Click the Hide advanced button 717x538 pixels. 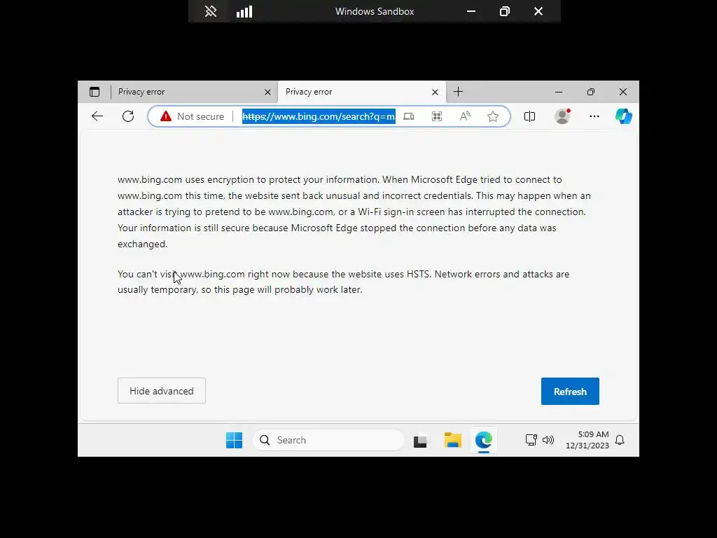(x=162, y=391)
